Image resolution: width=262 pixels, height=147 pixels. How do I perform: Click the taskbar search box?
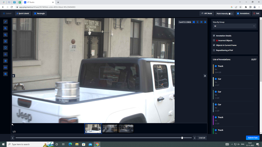30,144
